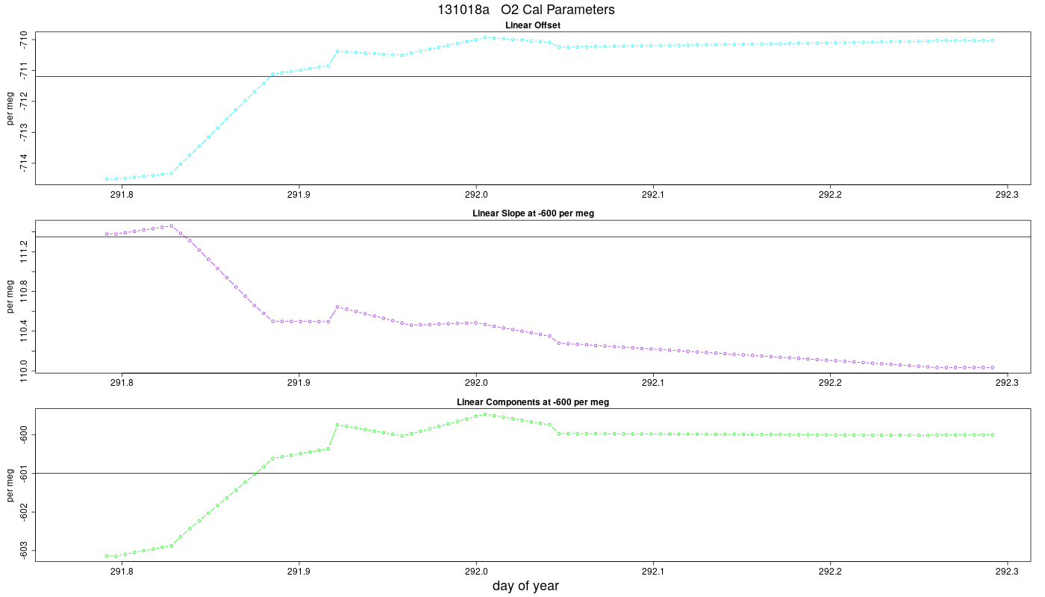Click the -710 tick label in Linear Offset plot
Viewport: 1045px width, 597px height.
click(24, 40)
